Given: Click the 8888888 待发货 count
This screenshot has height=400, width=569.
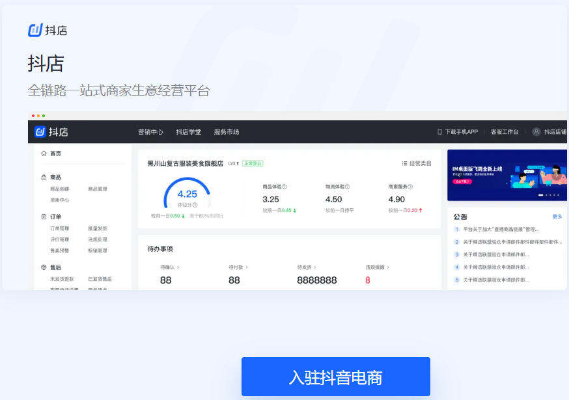Looking at the screenshot, I should (x=317, y=280).
